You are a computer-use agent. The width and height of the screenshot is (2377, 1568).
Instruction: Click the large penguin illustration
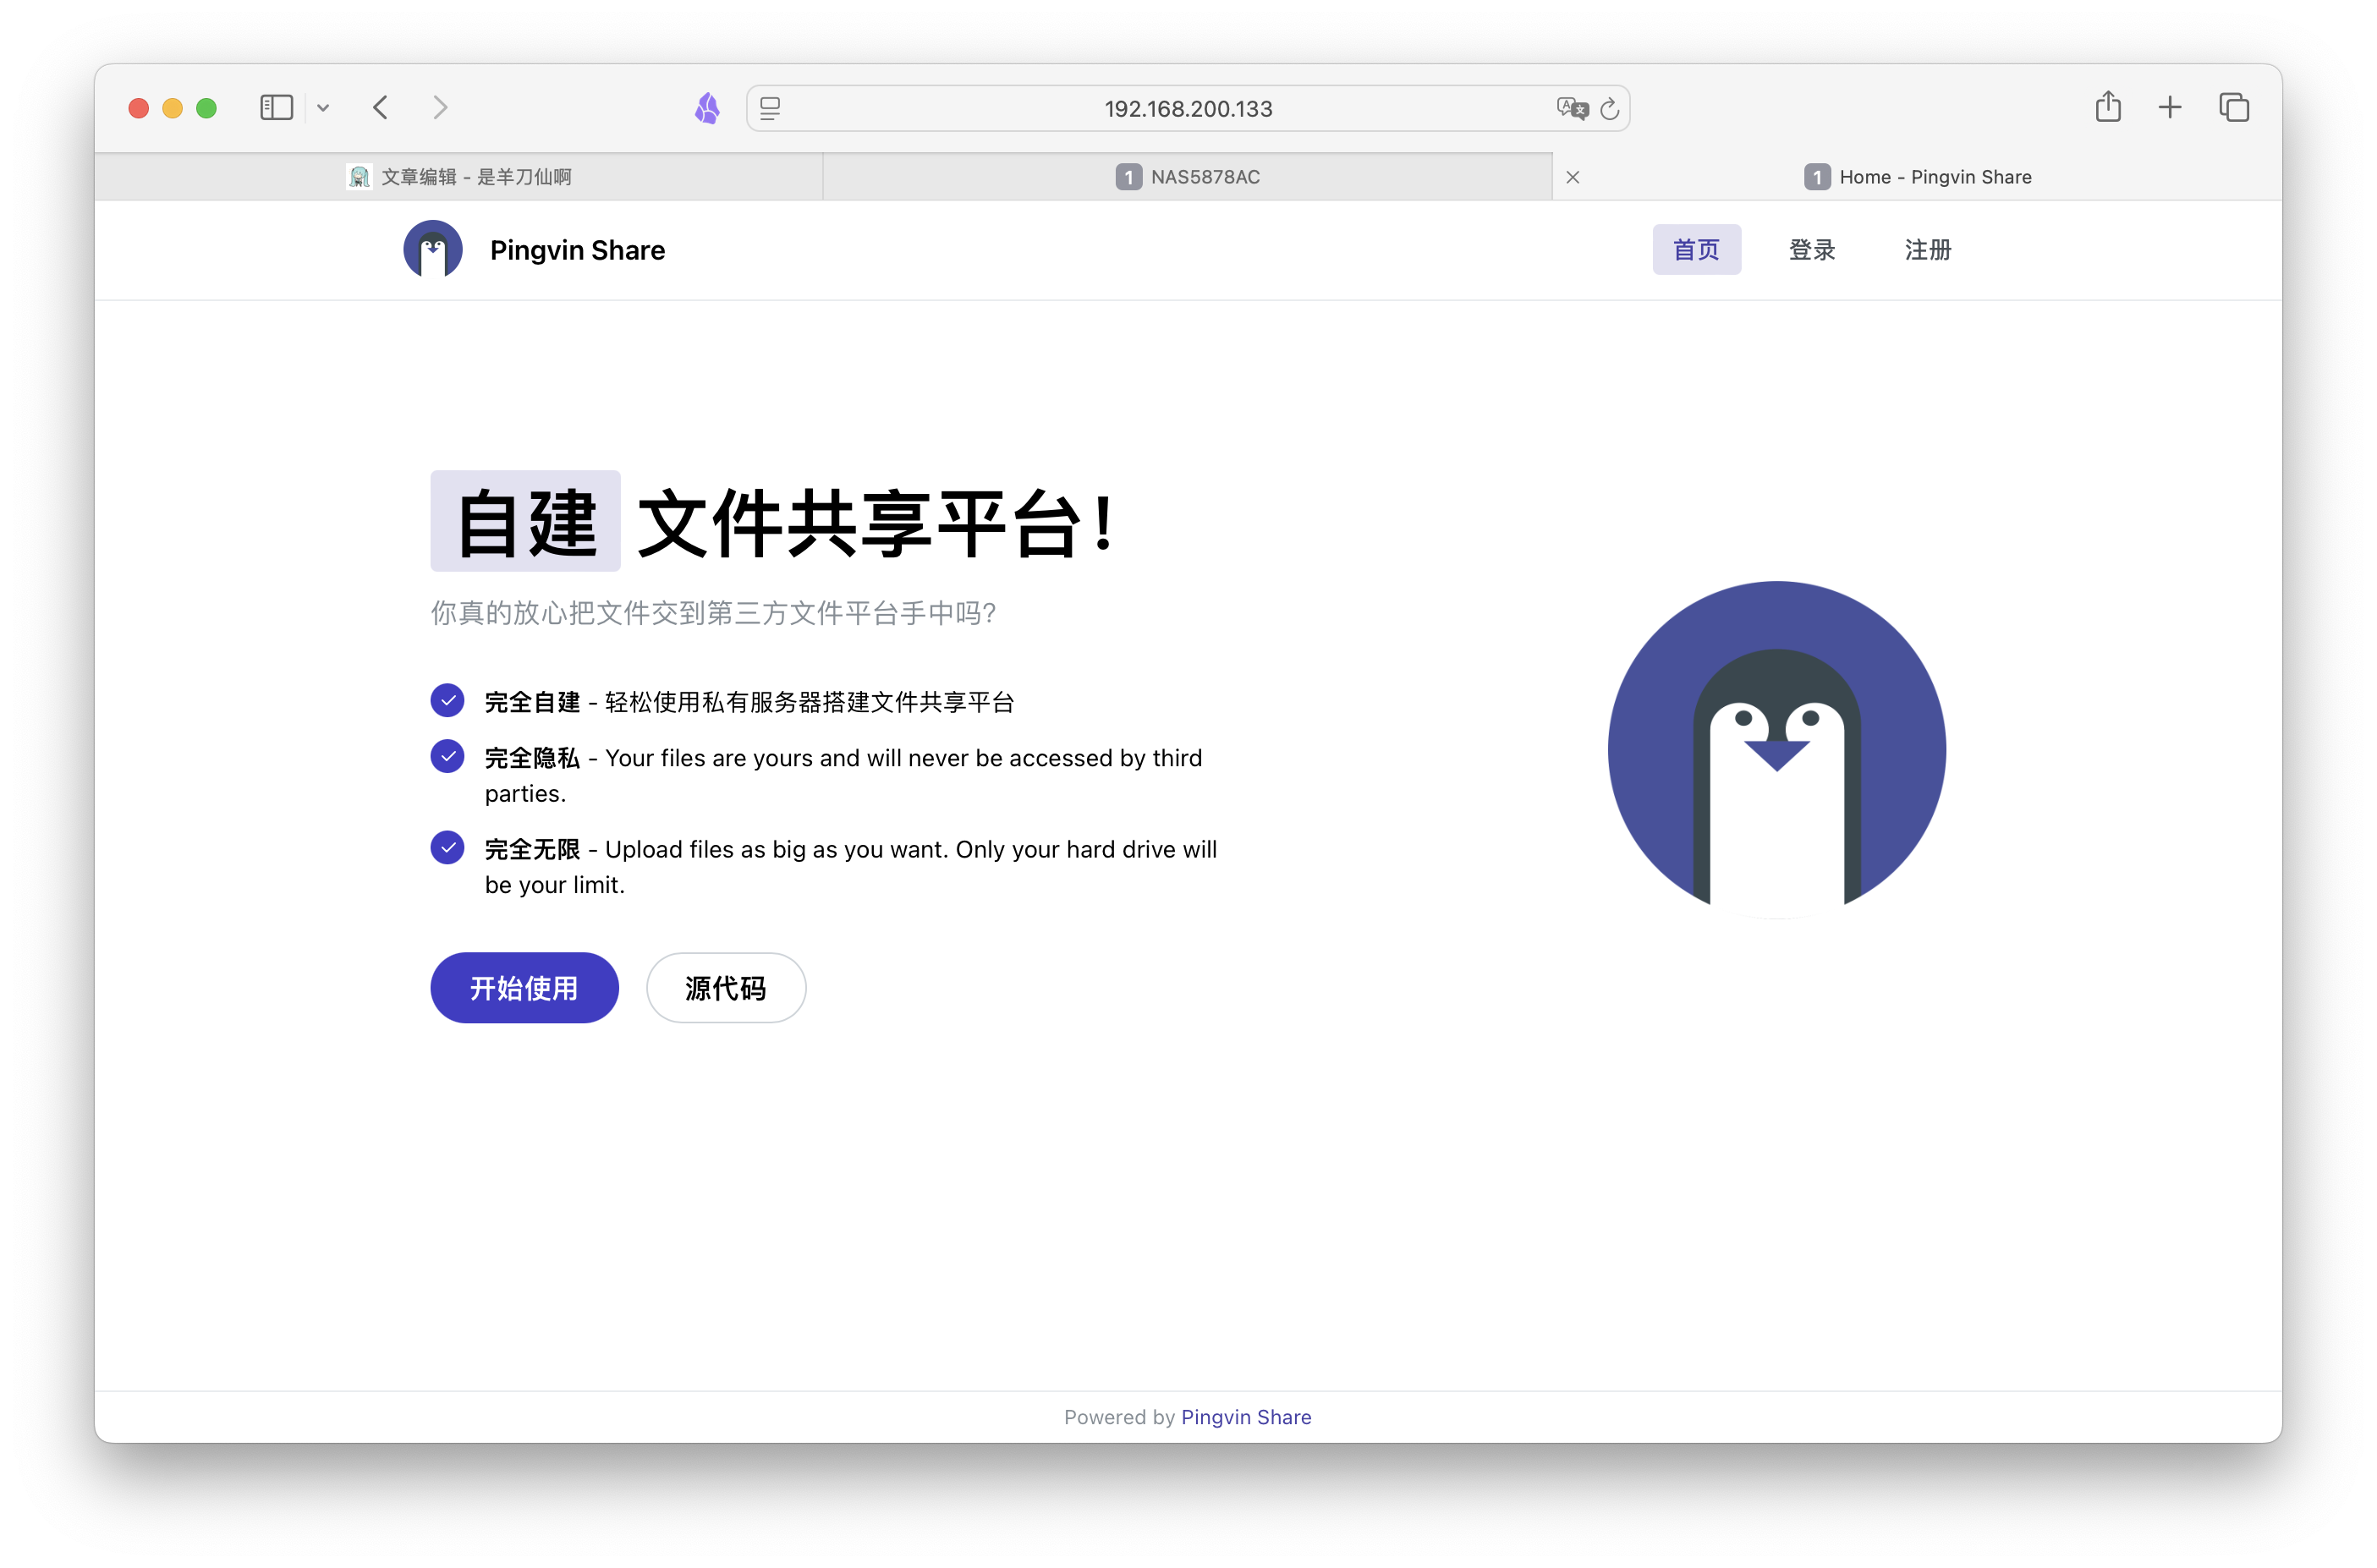(1777, 750)
